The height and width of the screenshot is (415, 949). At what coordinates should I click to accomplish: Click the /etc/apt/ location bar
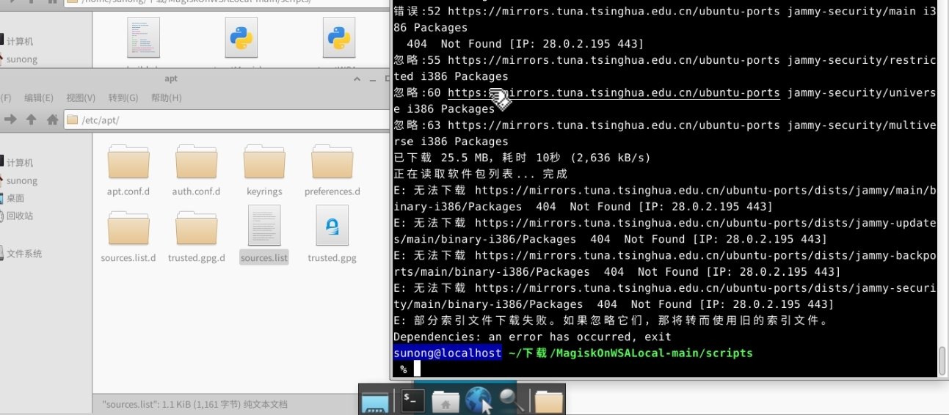(226, 120)
